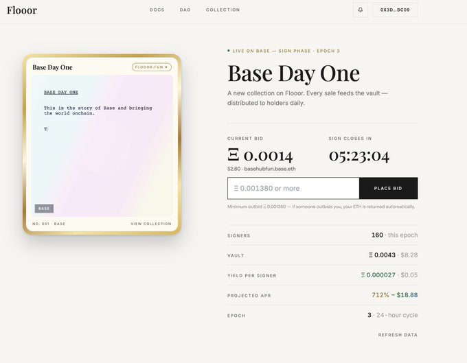Screen dimensions: 467x363
Task: Click the 'NO. 001 · BASE' card label
Action: pyautogui.click(x=49, y=224)
